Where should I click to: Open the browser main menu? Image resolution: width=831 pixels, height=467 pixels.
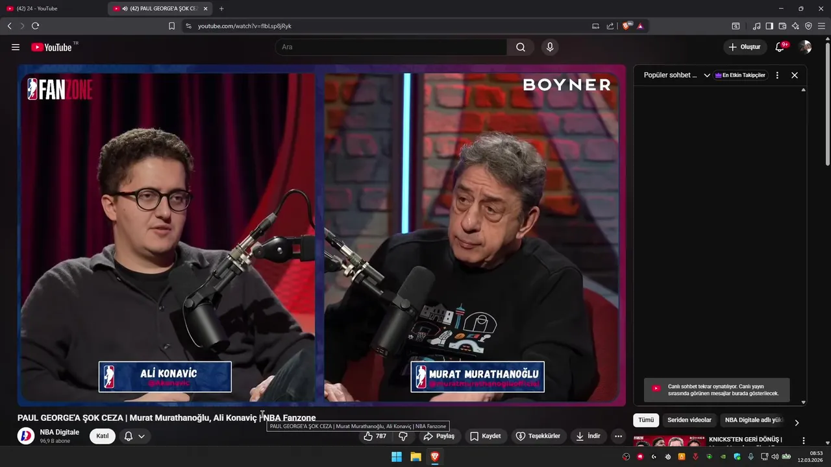pos(821,26)
